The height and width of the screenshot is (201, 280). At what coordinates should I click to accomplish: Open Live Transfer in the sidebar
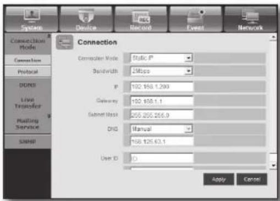(28, 103)
